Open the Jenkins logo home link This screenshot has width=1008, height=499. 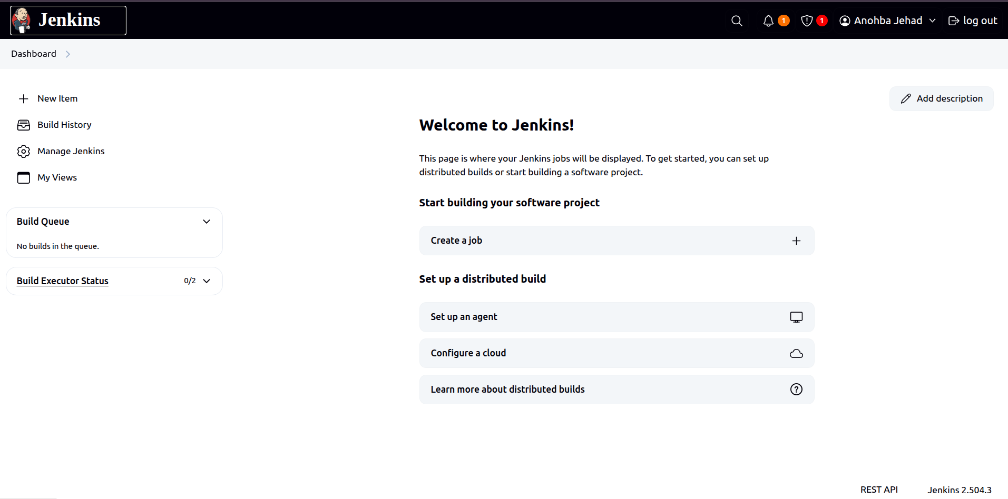(x=68, y=21)
